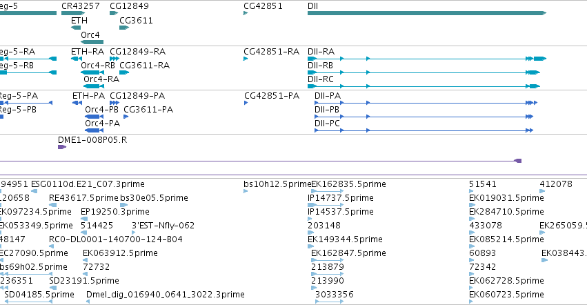The image size is (587, 305).
Task: Click the CG12849-PA protein label
Action: (x=137, y=95)
